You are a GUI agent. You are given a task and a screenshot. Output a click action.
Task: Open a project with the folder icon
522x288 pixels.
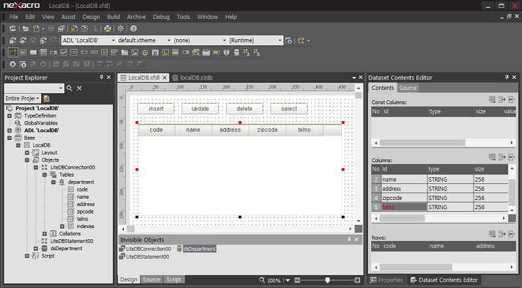(x=25, y=29)
